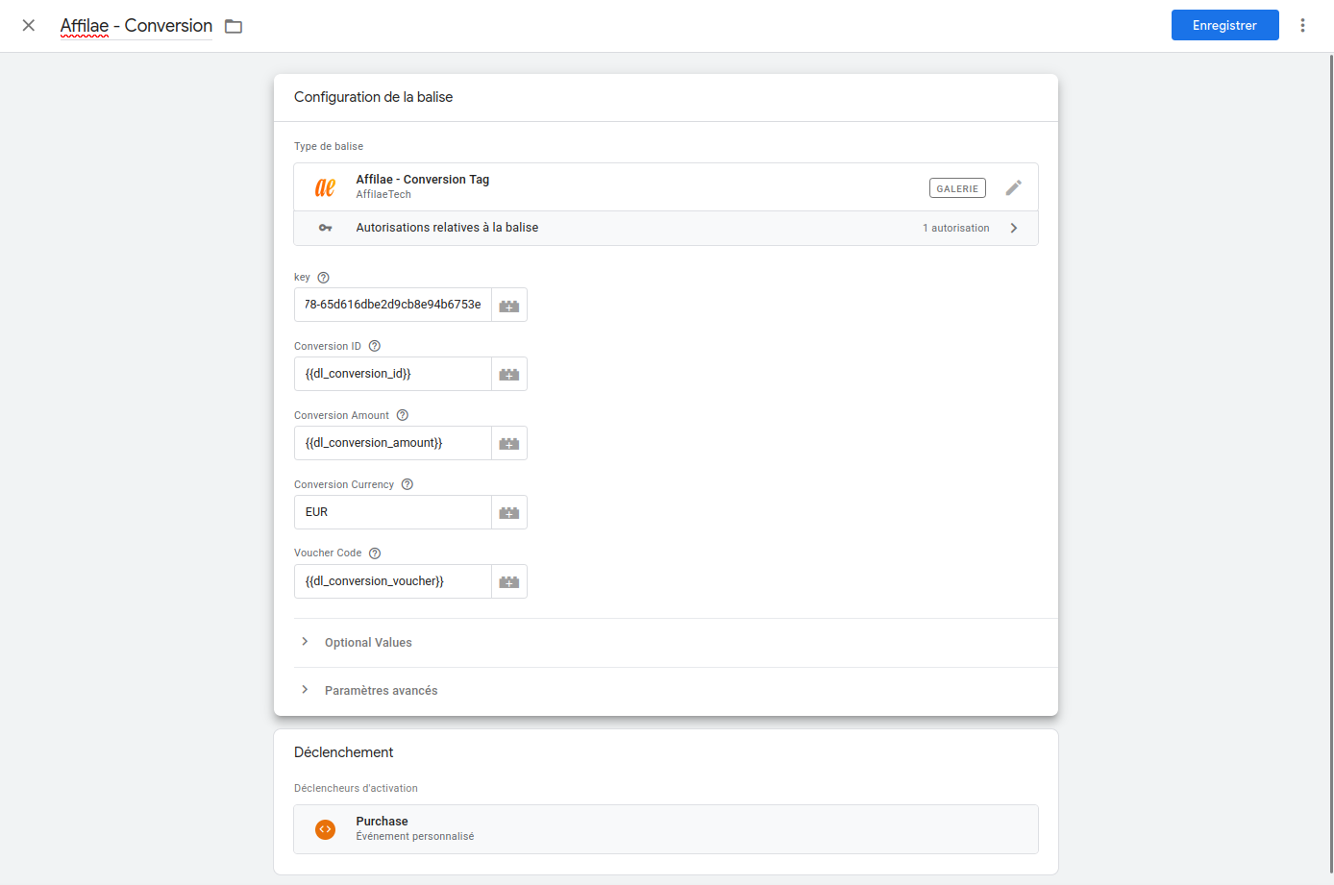The height and width of the screenshot is (885, 1334).
Task: Edit the tag name Affilae - Conversion
Action: (x=136, y=26)
